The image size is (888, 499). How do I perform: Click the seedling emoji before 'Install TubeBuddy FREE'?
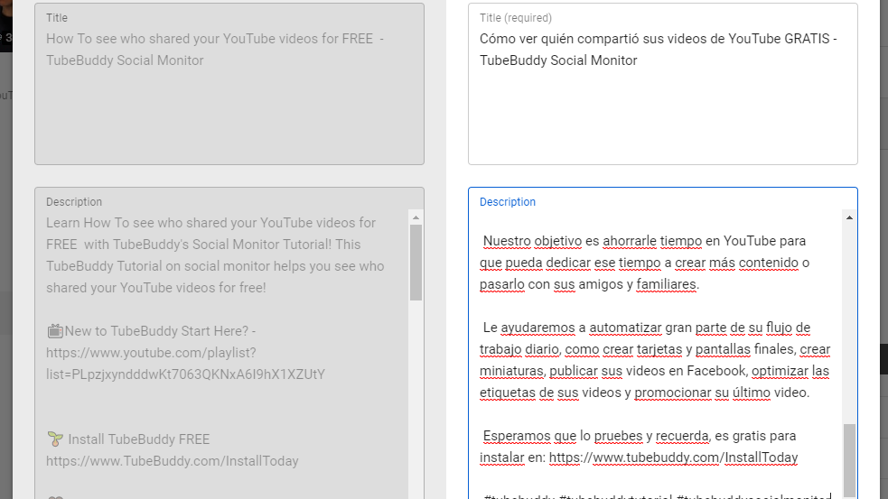click(x=55, y=439)
